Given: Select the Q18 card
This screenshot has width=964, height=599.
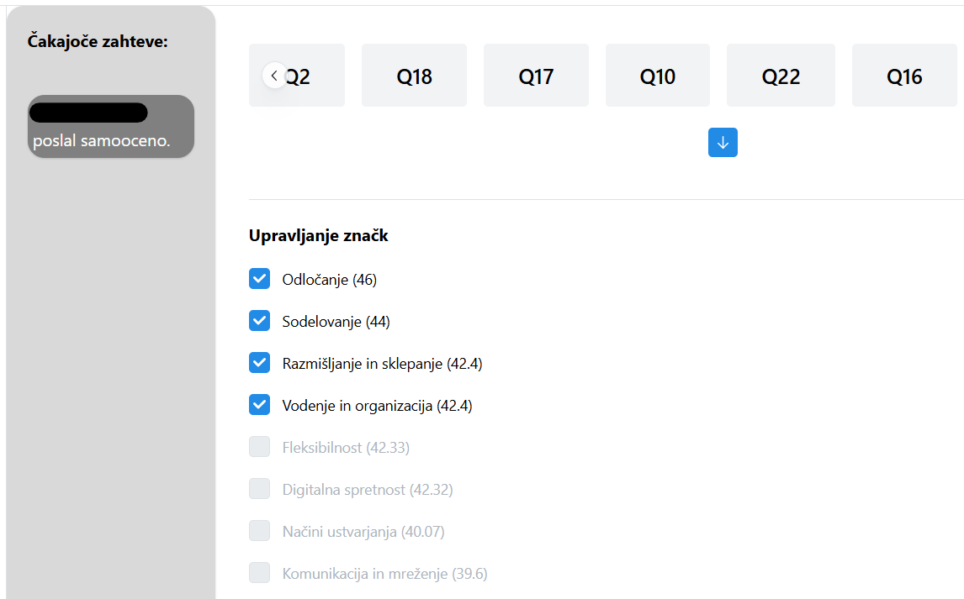Looking at the screenshot, I should pos(414,76).
